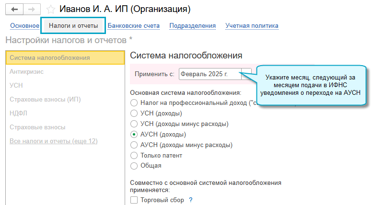The height and width of the screenshot is (205, 373).
Task: Open help for Торговый сбор
Action: [190, 200]
